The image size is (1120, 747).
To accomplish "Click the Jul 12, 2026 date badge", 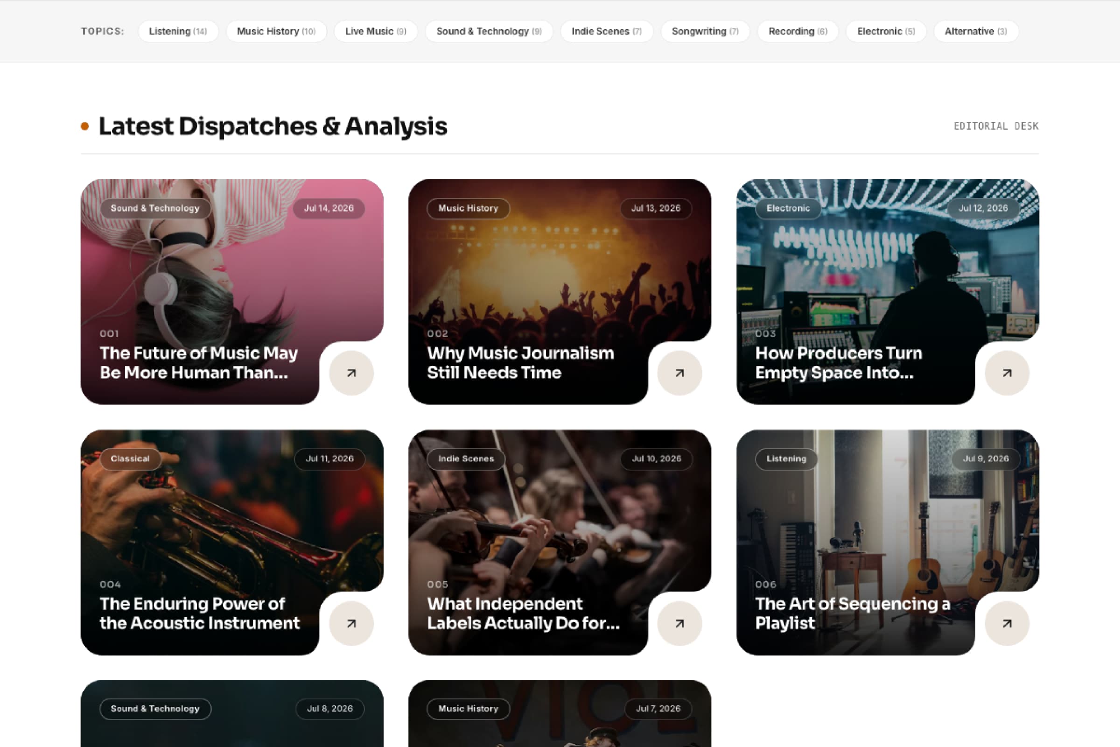I will click(983, 209).
